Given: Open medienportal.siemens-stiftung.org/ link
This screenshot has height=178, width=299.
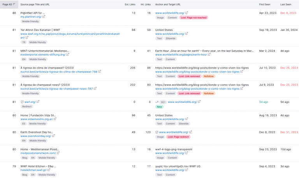Looking at the screenshot, I should (43, 55).
